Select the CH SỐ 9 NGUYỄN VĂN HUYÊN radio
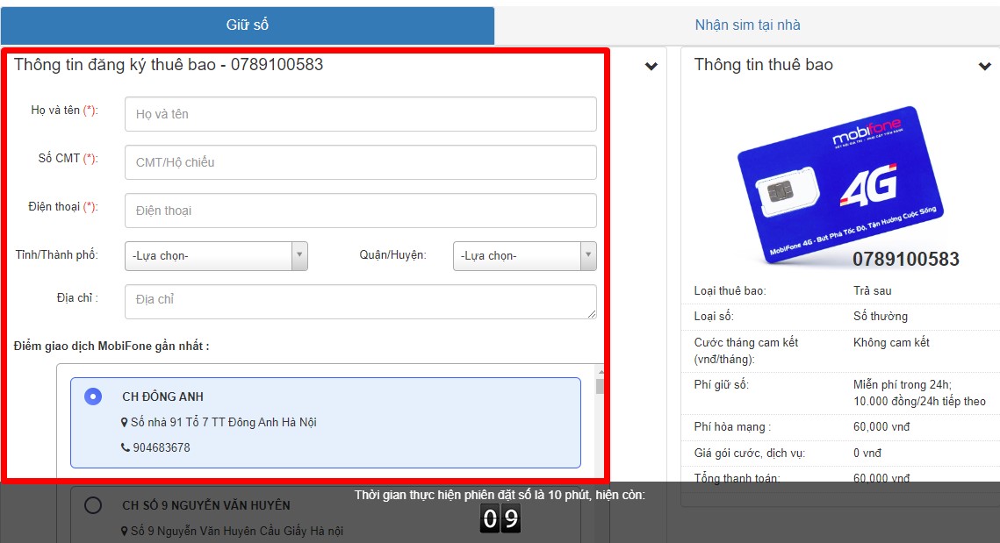Image resolution: width=1000 pixels, height=543 pixels. pos(92,505)
